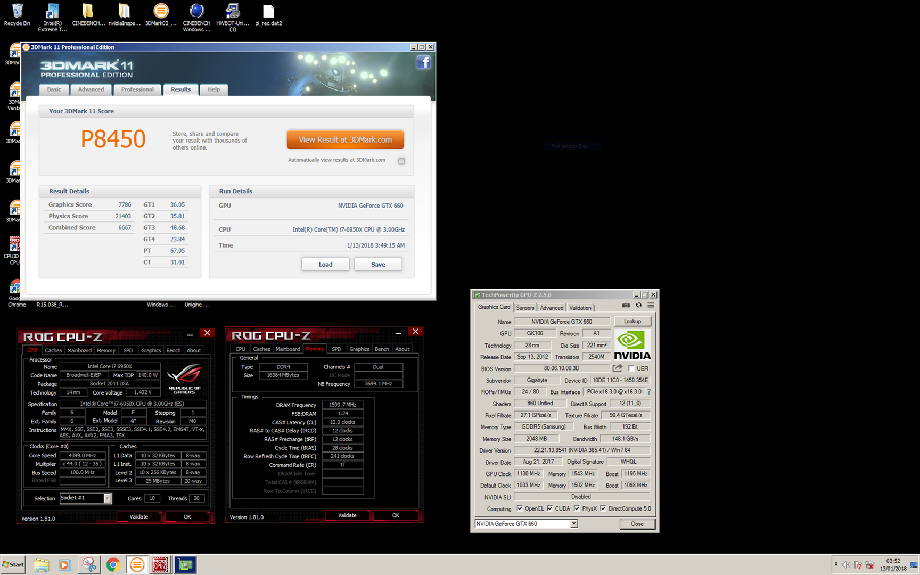Switch to GPU-Z via taskbar icon
The height and width of the screenshot is (575, 920).
point(185,565)
